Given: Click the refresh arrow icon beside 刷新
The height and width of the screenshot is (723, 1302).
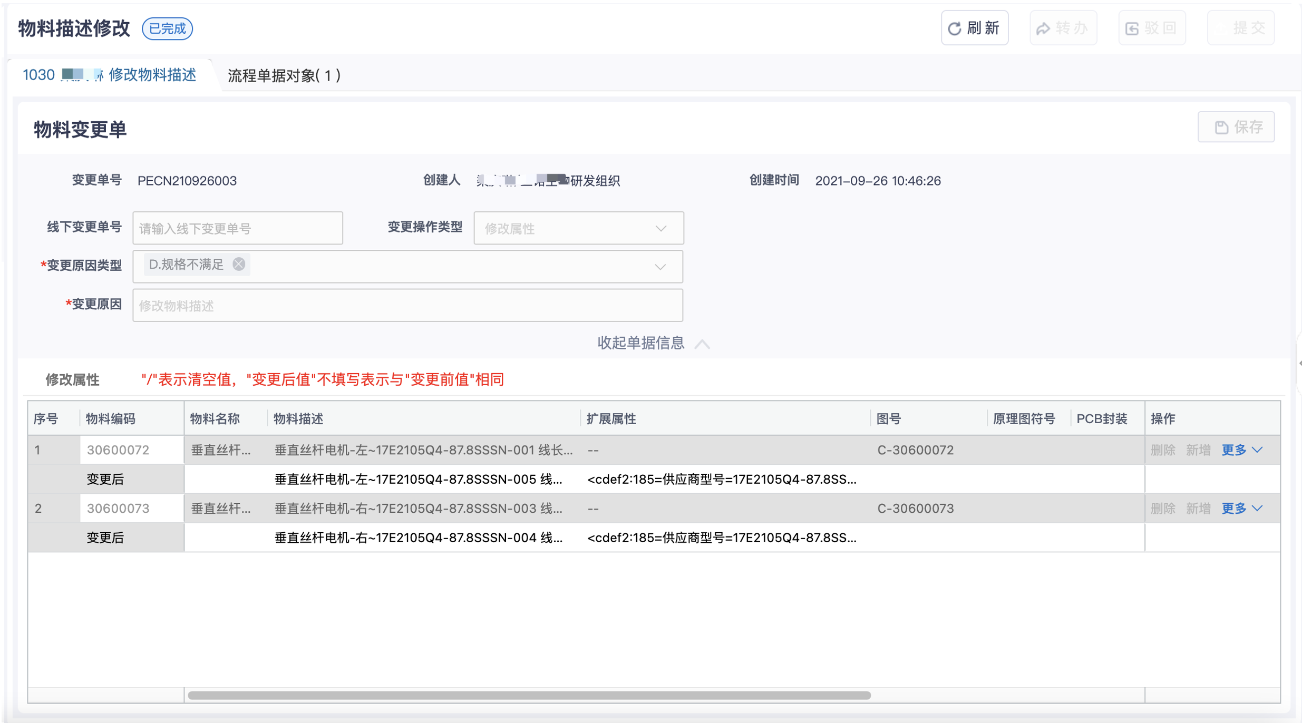Looking at the screenshot, I should [x=954, y=28].
